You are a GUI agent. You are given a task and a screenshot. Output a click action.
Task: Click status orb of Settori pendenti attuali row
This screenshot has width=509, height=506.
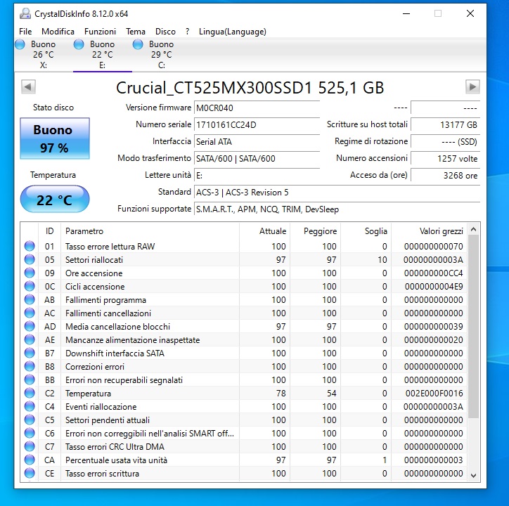coord(30,420)
